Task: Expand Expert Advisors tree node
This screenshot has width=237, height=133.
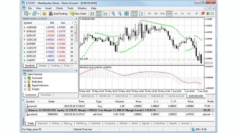Action: [x=25, y=86]
